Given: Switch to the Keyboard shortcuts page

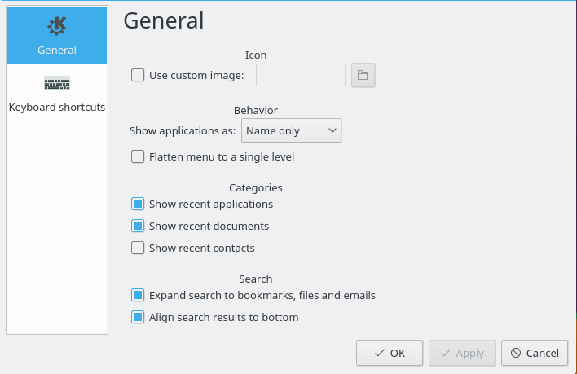Looking at the screenshot, I should [56, 107].
